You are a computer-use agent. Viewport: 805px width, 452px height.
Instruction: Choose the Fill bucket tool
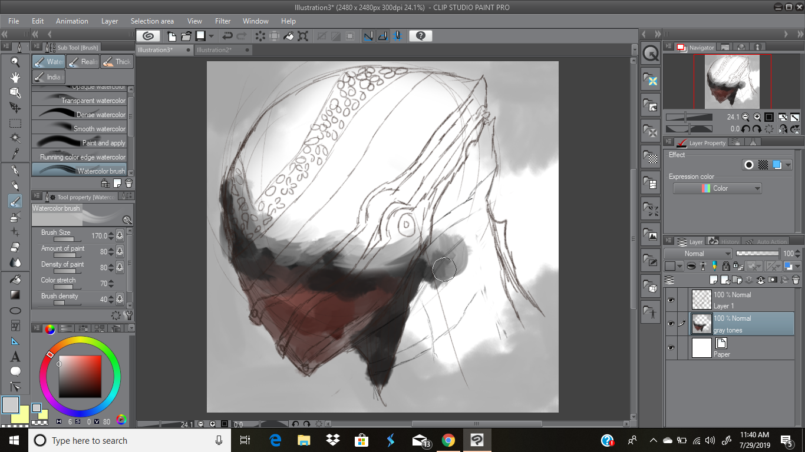pyautogui.click(x=15, y=279)
